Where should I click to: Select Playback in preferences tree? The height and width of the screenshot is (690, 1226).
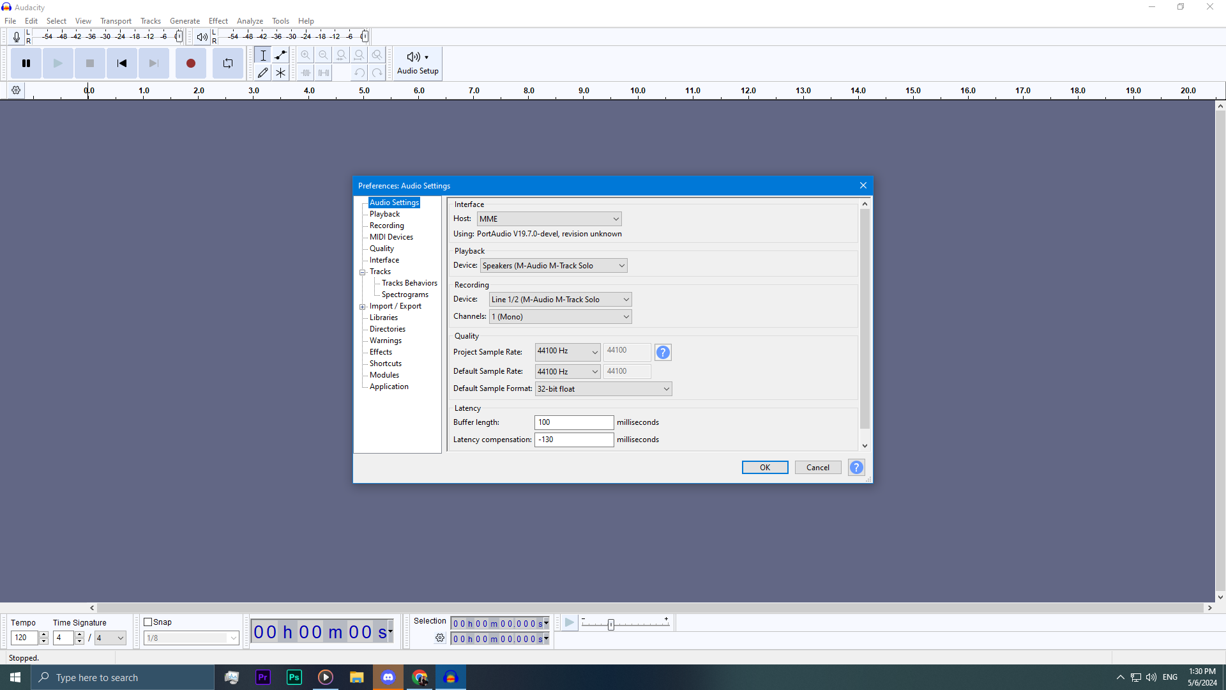pyautogui.click(x=384, y=214)
